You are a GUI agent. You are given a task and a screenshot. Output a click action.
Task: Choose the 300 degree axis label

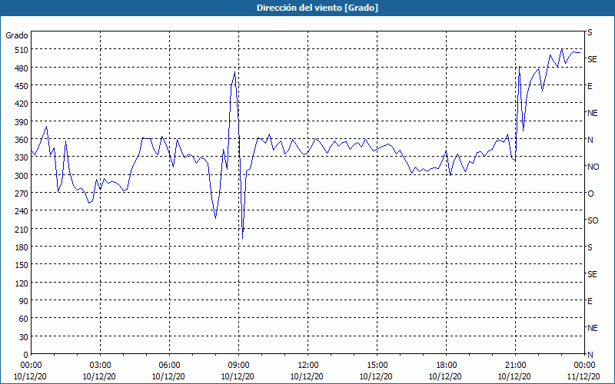pos(22,175)
